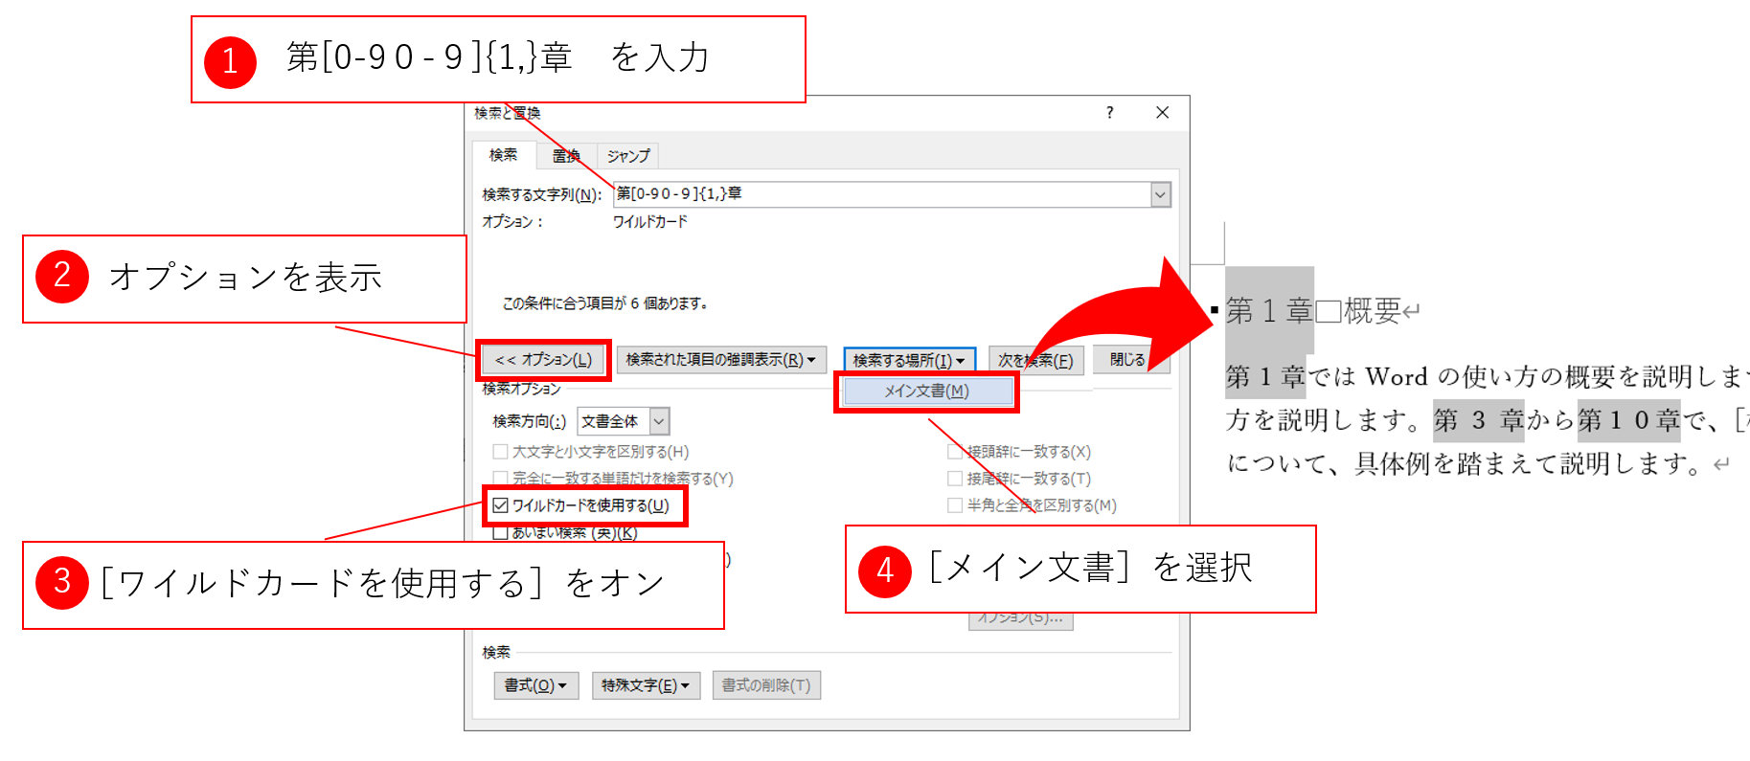
Task: Collapse options with << オプション(L) button
Action: point(543,360)
